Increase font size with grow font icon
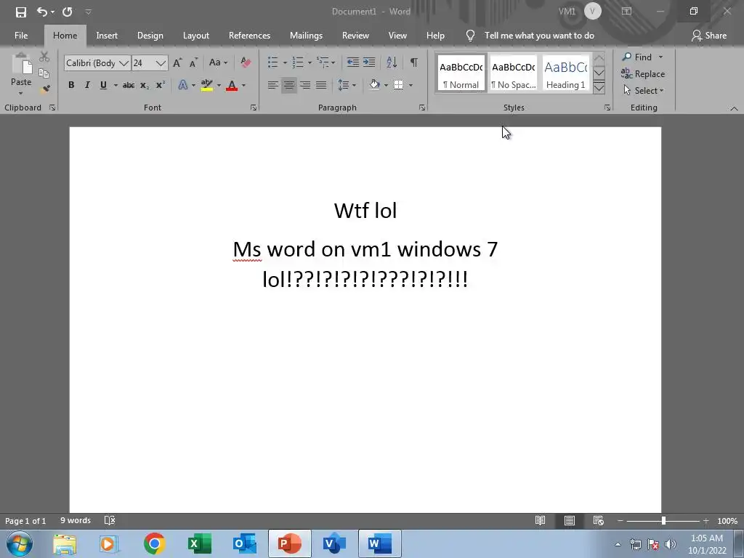 177,62
